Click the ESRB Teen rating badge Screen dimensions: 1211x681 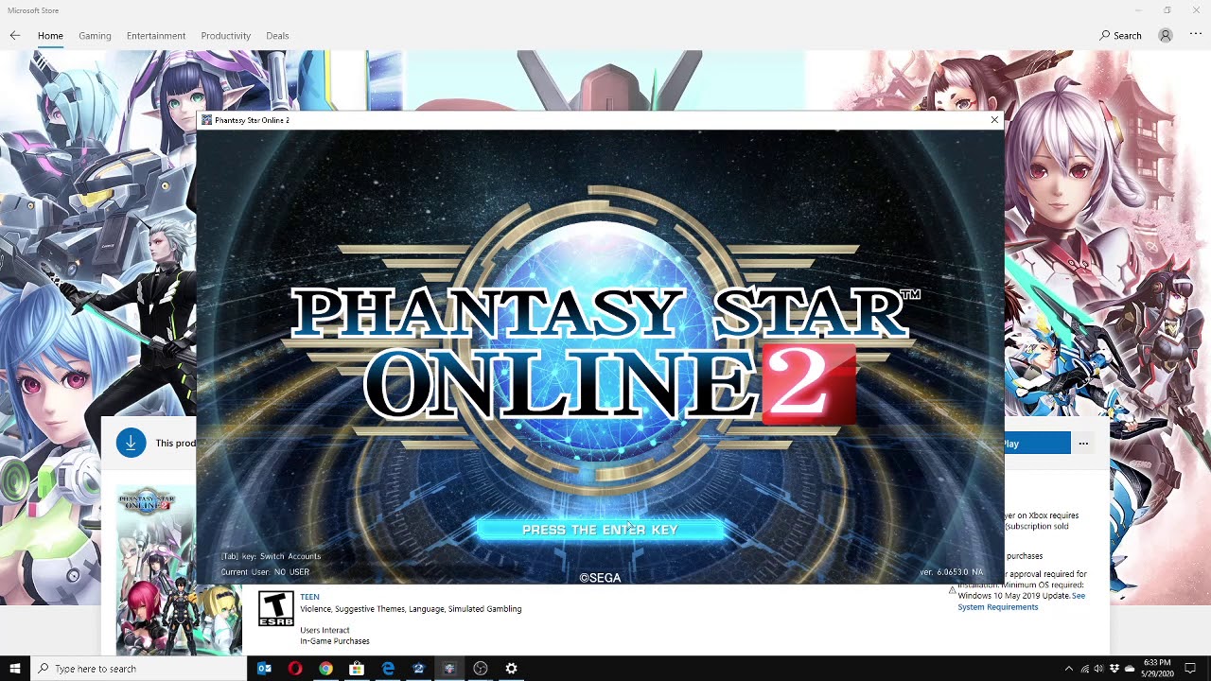(x=275, y=609)
